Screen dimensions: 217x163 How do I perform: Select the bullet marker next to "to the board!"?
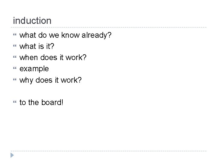point(14,103)
